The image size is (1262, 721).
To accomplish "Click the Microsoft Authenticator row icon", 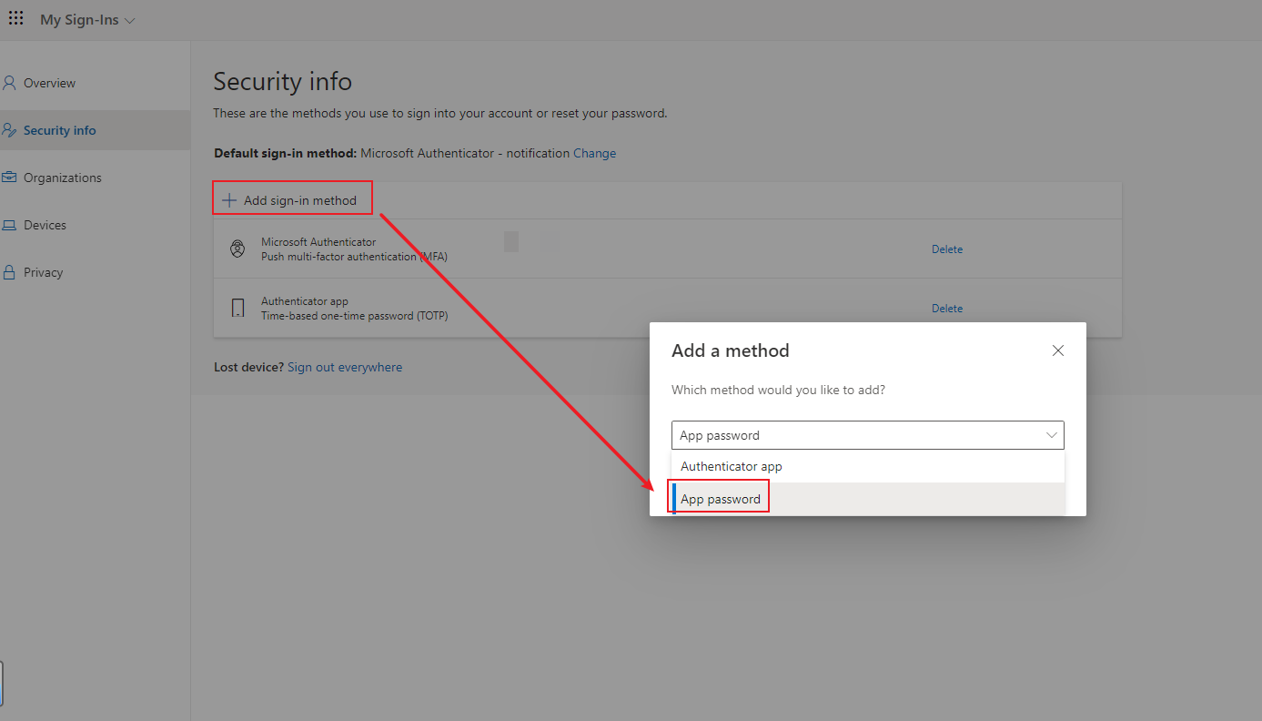I will tap(237, 249).
